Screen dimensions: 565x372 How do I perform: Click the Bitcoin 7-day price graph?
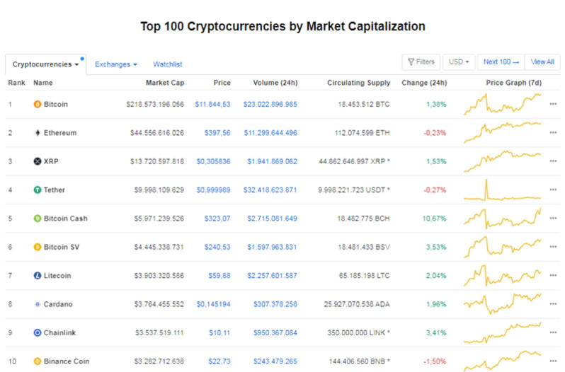point(503,104)
